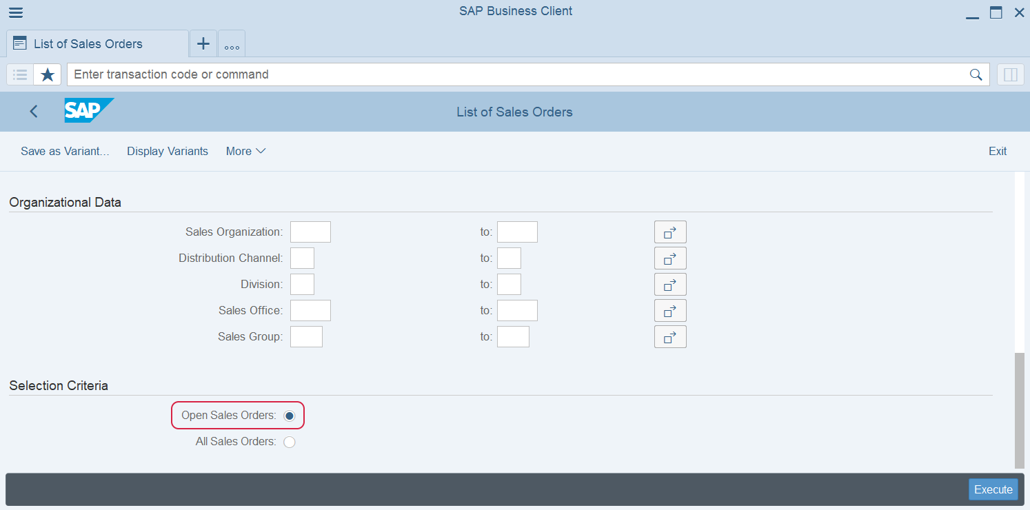Click the Sales Group to field

click(513, 337)
